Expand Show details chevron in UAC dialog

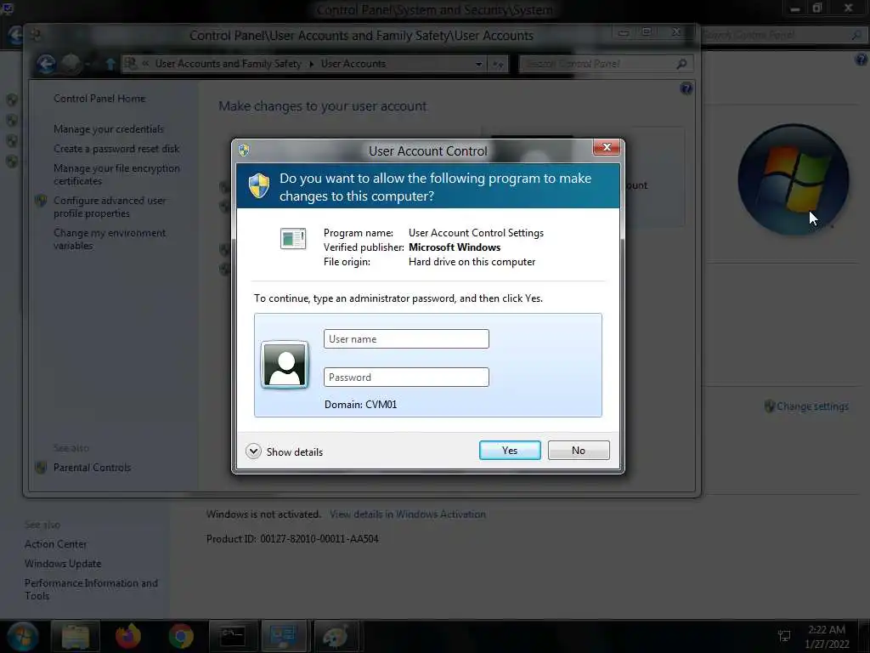point(253,451)
